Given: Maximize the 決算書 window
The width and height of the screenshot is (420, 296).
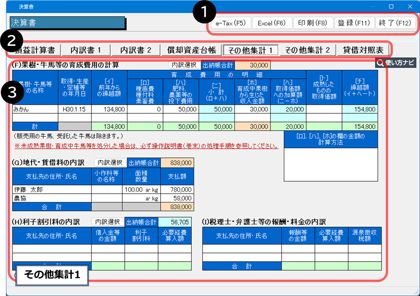Looking at the screenshot, I should (391, 6).
